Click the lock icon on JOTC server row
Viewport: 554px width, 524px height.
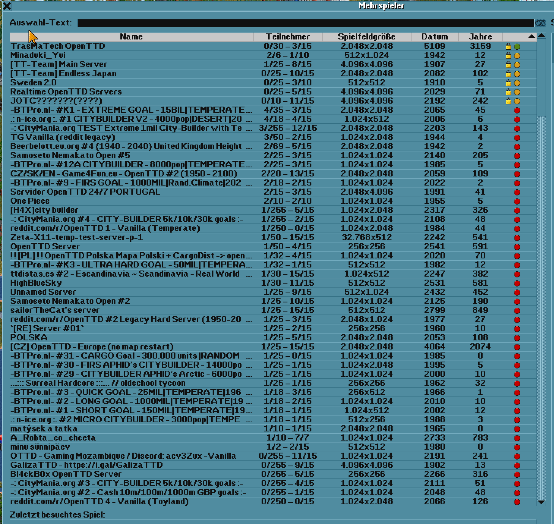508,101
